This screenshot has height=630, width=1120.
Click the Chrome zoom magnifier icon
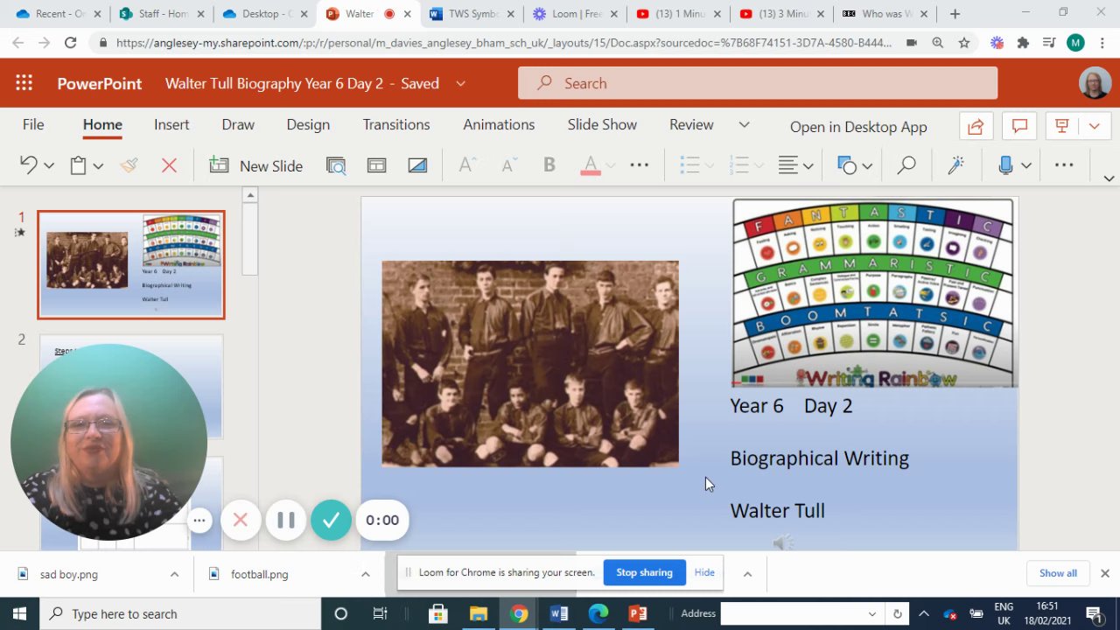(x=938, y=42)
